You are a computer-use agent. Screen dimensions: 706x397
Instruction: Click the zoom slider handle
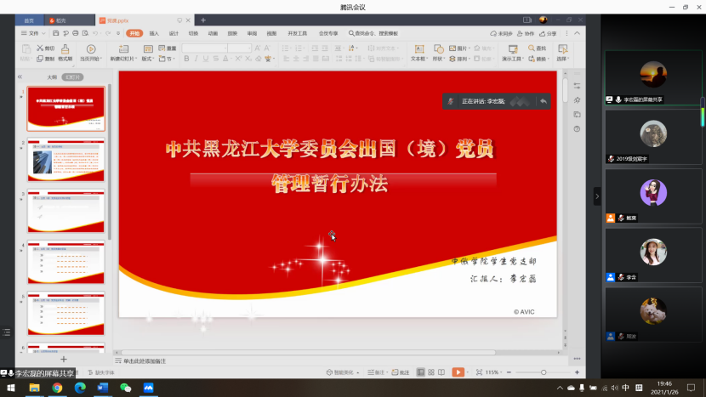click(x=544, y=372)
